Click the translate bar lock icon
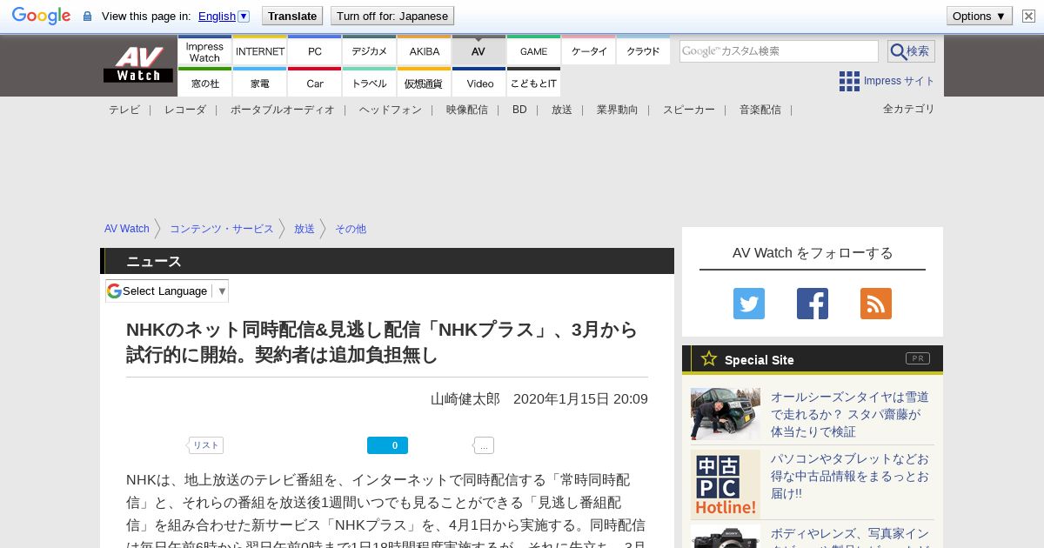The width and height of the screenshot is (1044, 548). [x=87, y=16]
